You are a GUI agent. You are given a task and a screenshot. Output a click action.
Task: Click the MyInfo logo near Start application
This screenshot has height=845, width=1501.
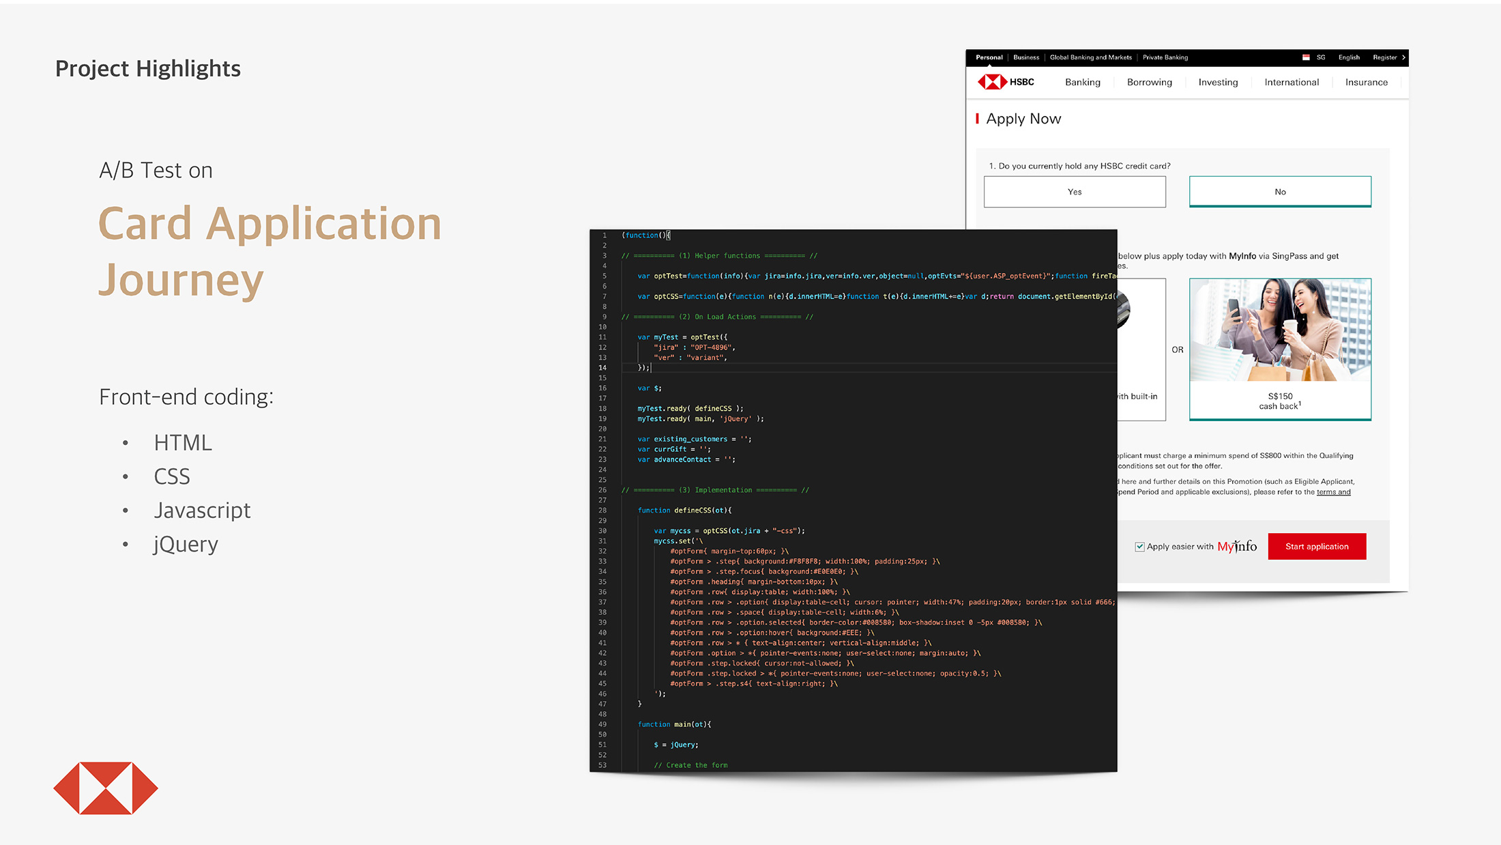[x=1237, y=547]
